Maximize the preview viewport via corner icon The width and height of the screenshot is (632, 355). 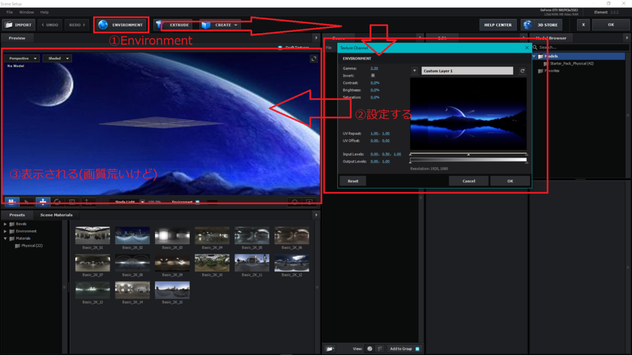click(313, 59)
